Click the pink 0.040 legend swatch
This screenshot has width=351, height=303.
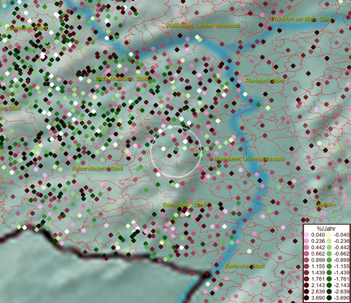pos(307,235)
